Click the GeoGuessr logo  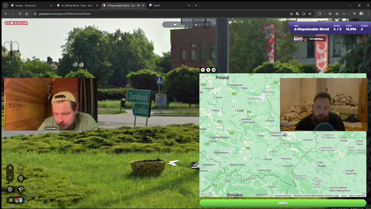16,23
